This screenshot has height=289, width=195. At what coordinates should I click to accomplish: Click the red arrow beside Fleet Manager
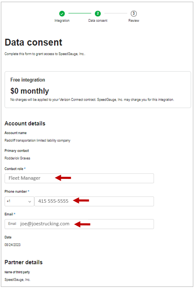click(x=63, y=178)
